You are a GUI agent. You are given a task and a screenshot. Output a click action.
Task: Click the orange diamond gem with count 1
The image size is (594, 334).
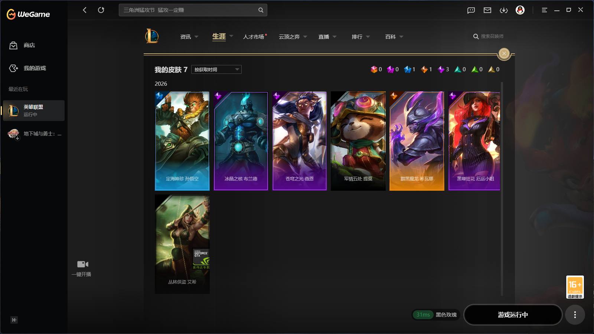(x=424, y=69)
